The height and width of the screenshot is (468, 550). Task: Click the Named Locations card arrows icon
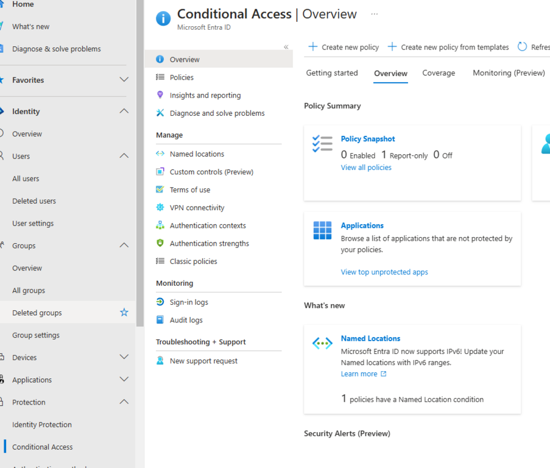click(322, 342)
